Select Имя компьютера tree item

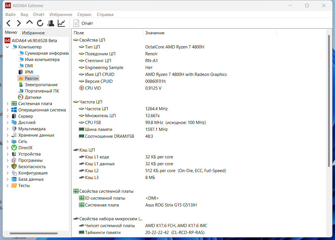42,59
